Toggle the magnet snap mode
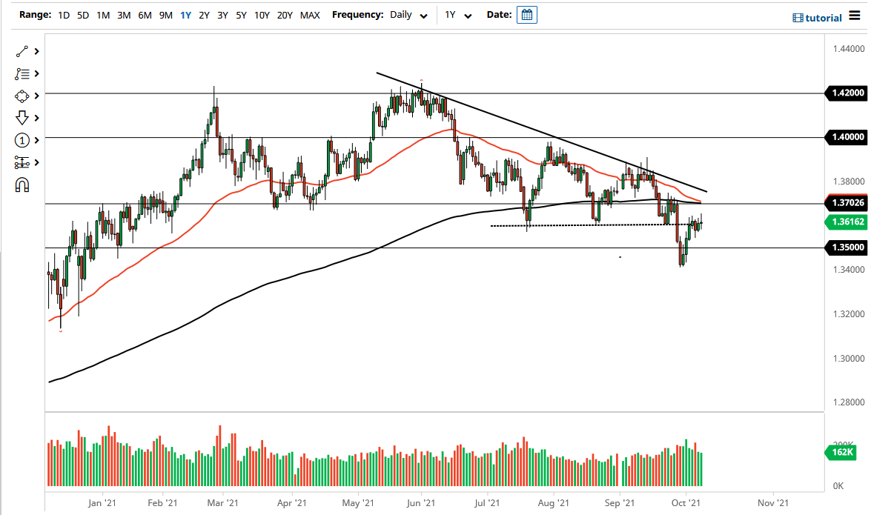The image size is (871, 515). [21, 185]
